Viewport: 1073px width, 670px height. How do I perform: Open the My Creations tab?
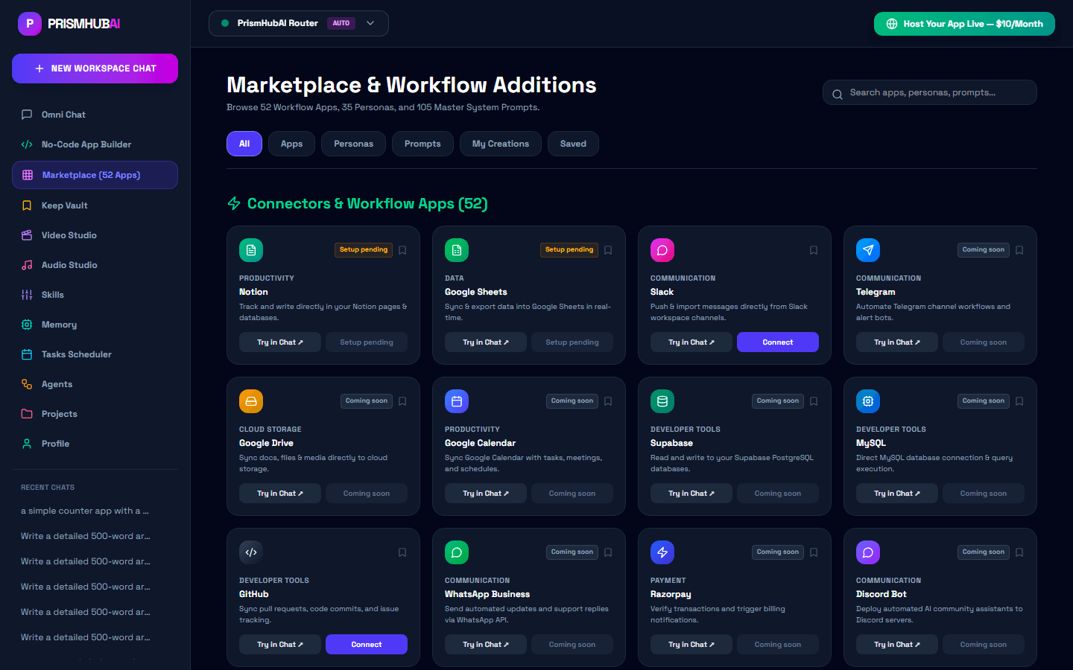click(501, 144)
